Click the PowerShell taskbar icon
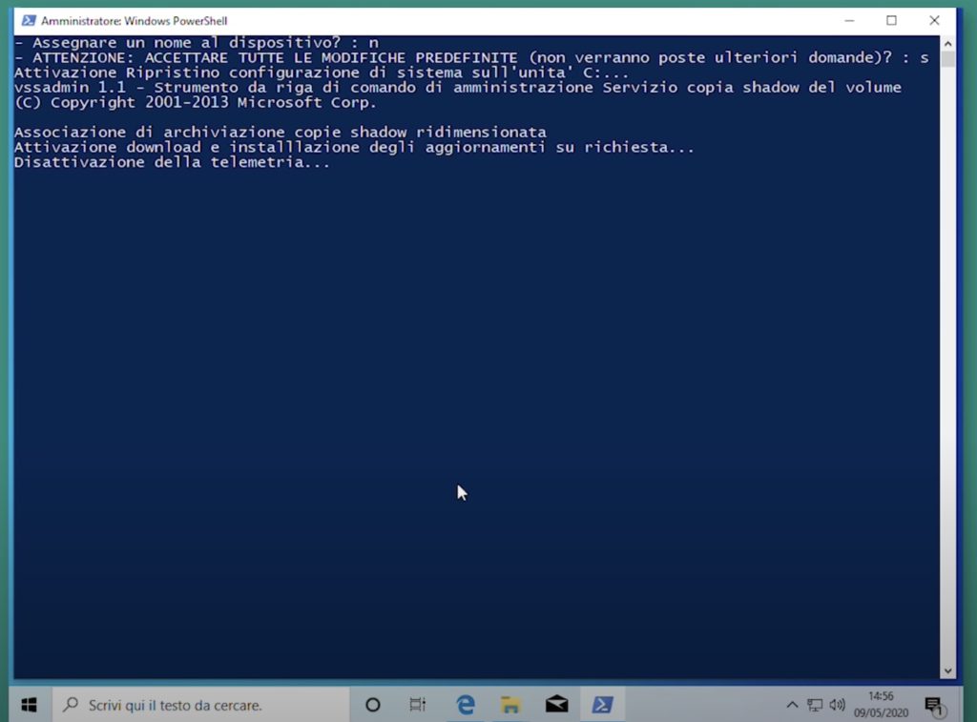Image resolution: width=977 pixels, height=722 pixels. [602, 705]
